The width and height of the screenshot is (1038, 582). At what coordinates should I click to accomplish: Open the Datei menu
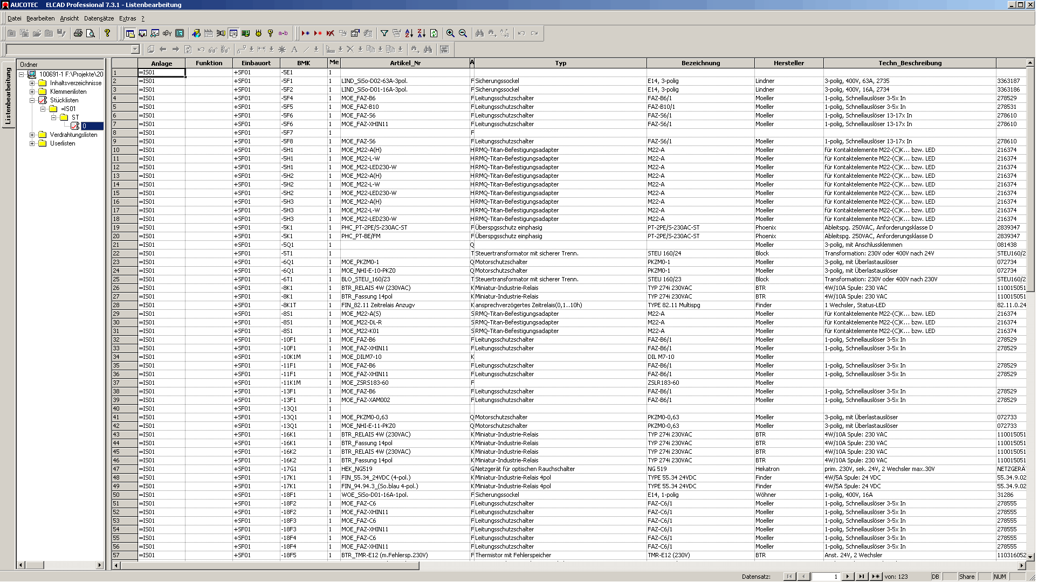click(15, 18)
